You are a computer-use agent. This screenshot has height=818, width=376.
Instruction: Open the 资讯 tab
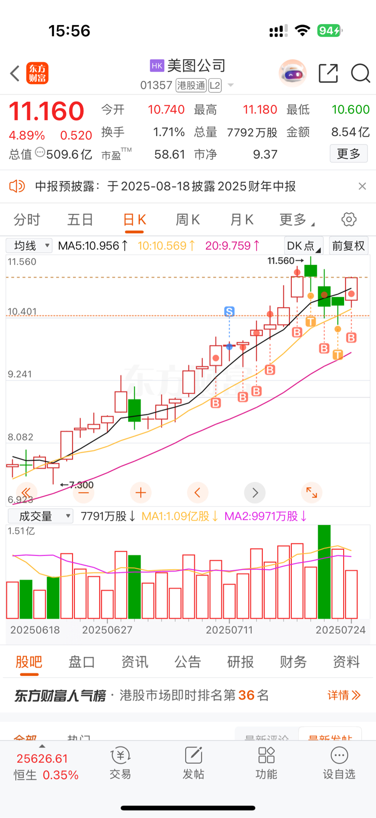coord(135,662)
